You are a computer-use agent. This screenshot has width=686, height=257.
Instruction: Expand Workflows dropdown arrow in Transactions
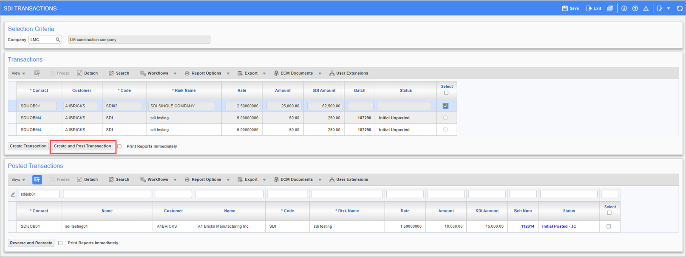pos(175,74)
